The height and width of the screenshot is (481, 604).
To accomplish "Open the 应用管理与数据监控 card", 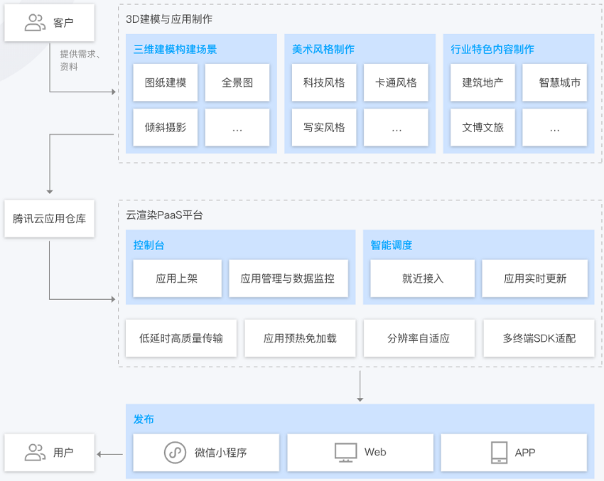I will (288, 278).
